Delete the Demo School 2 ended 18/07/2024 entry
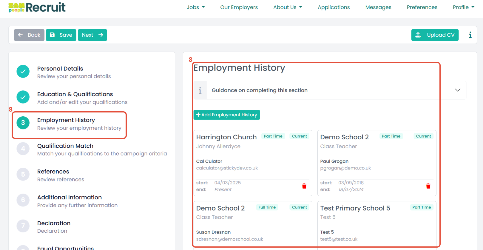The image size is (483, 250). point(428,186)
